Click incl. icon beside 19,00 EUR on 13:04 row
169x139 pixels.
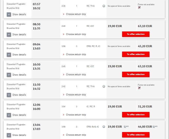[x=126, y=126]
